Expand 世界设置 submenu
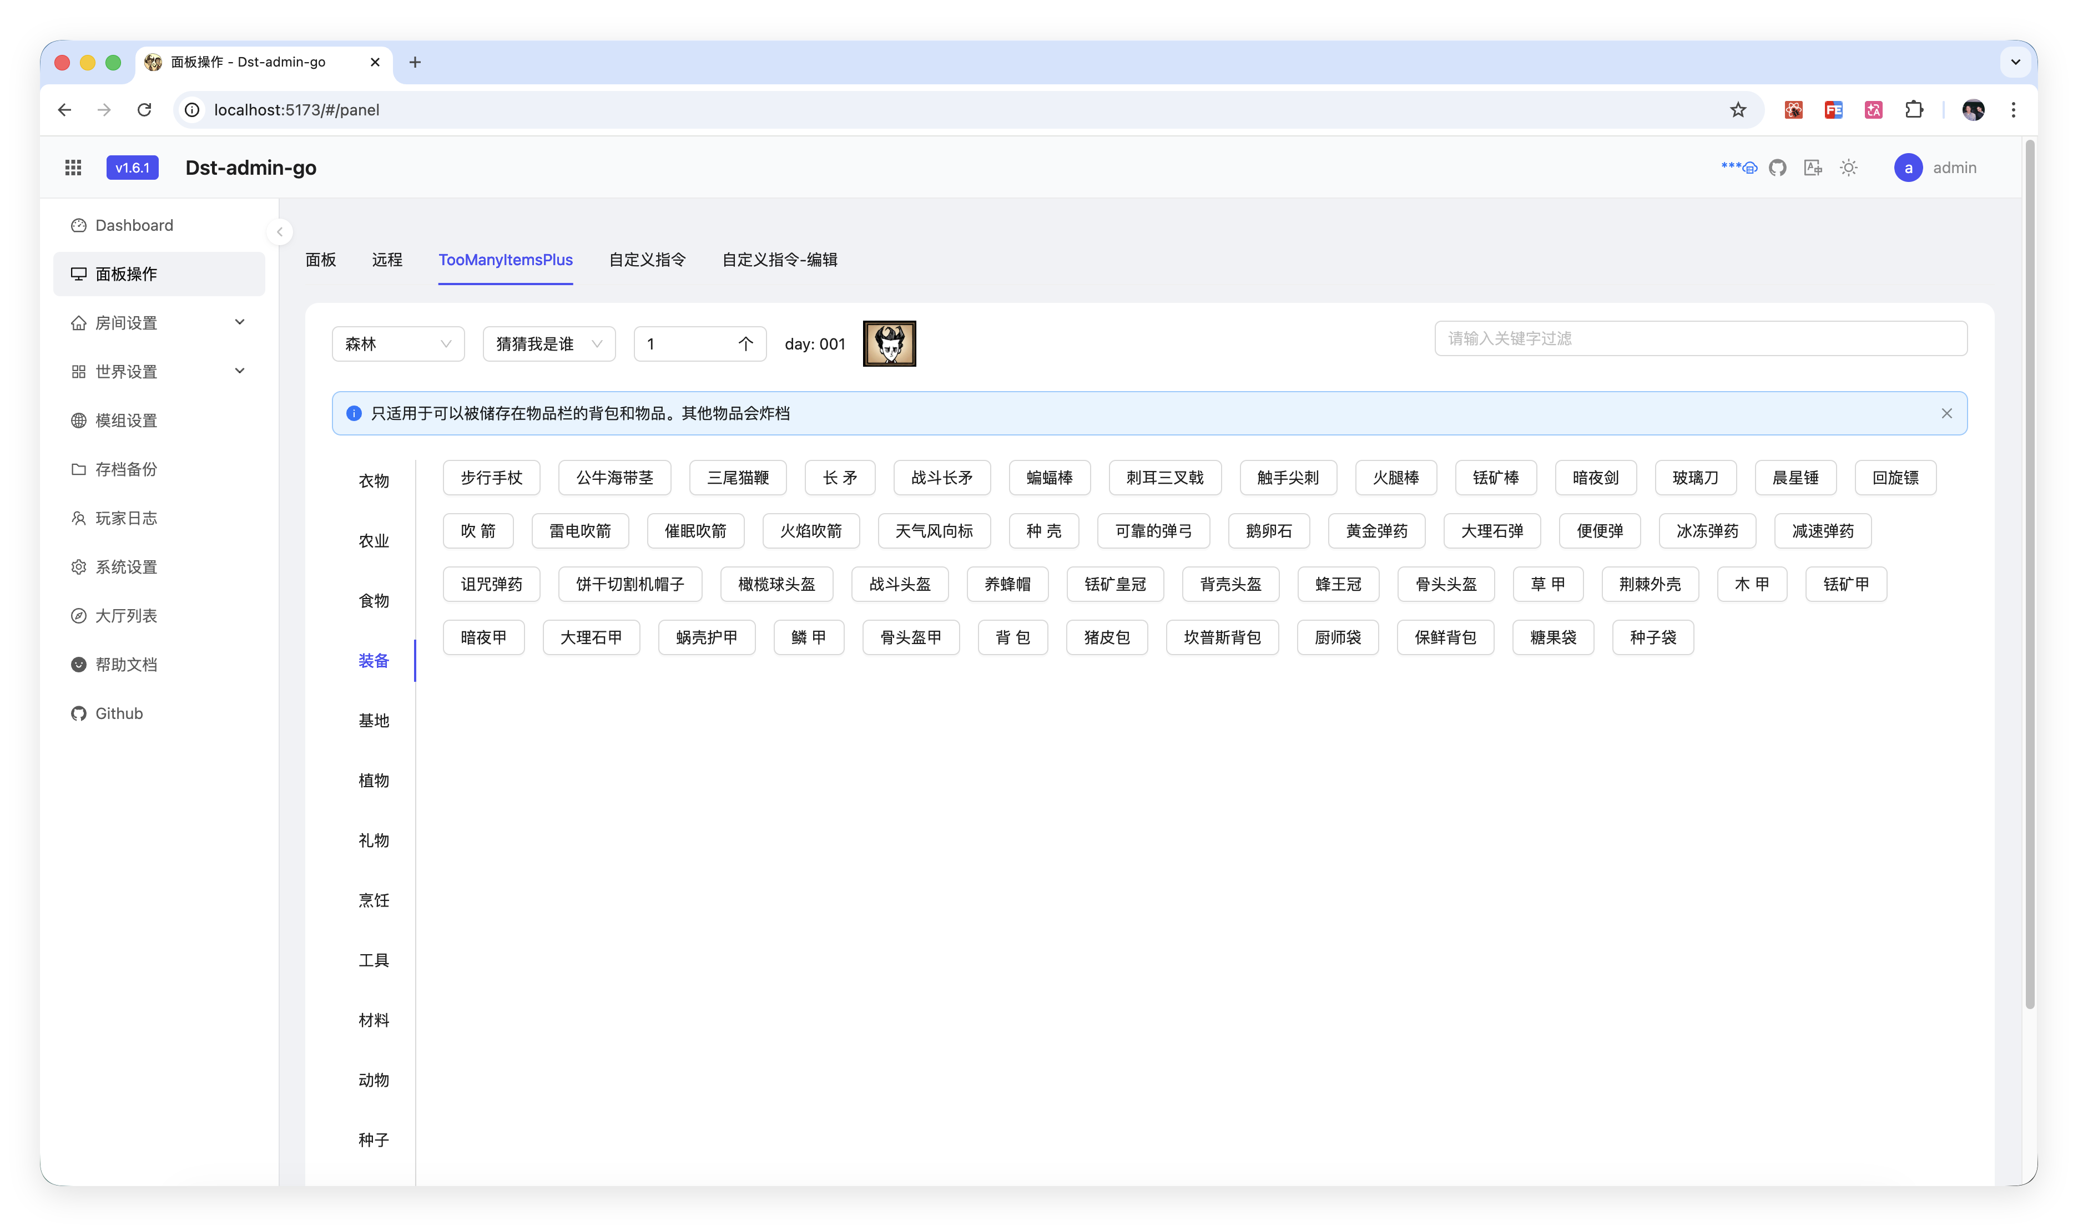2078x1226 pixels. pos(159,372)
